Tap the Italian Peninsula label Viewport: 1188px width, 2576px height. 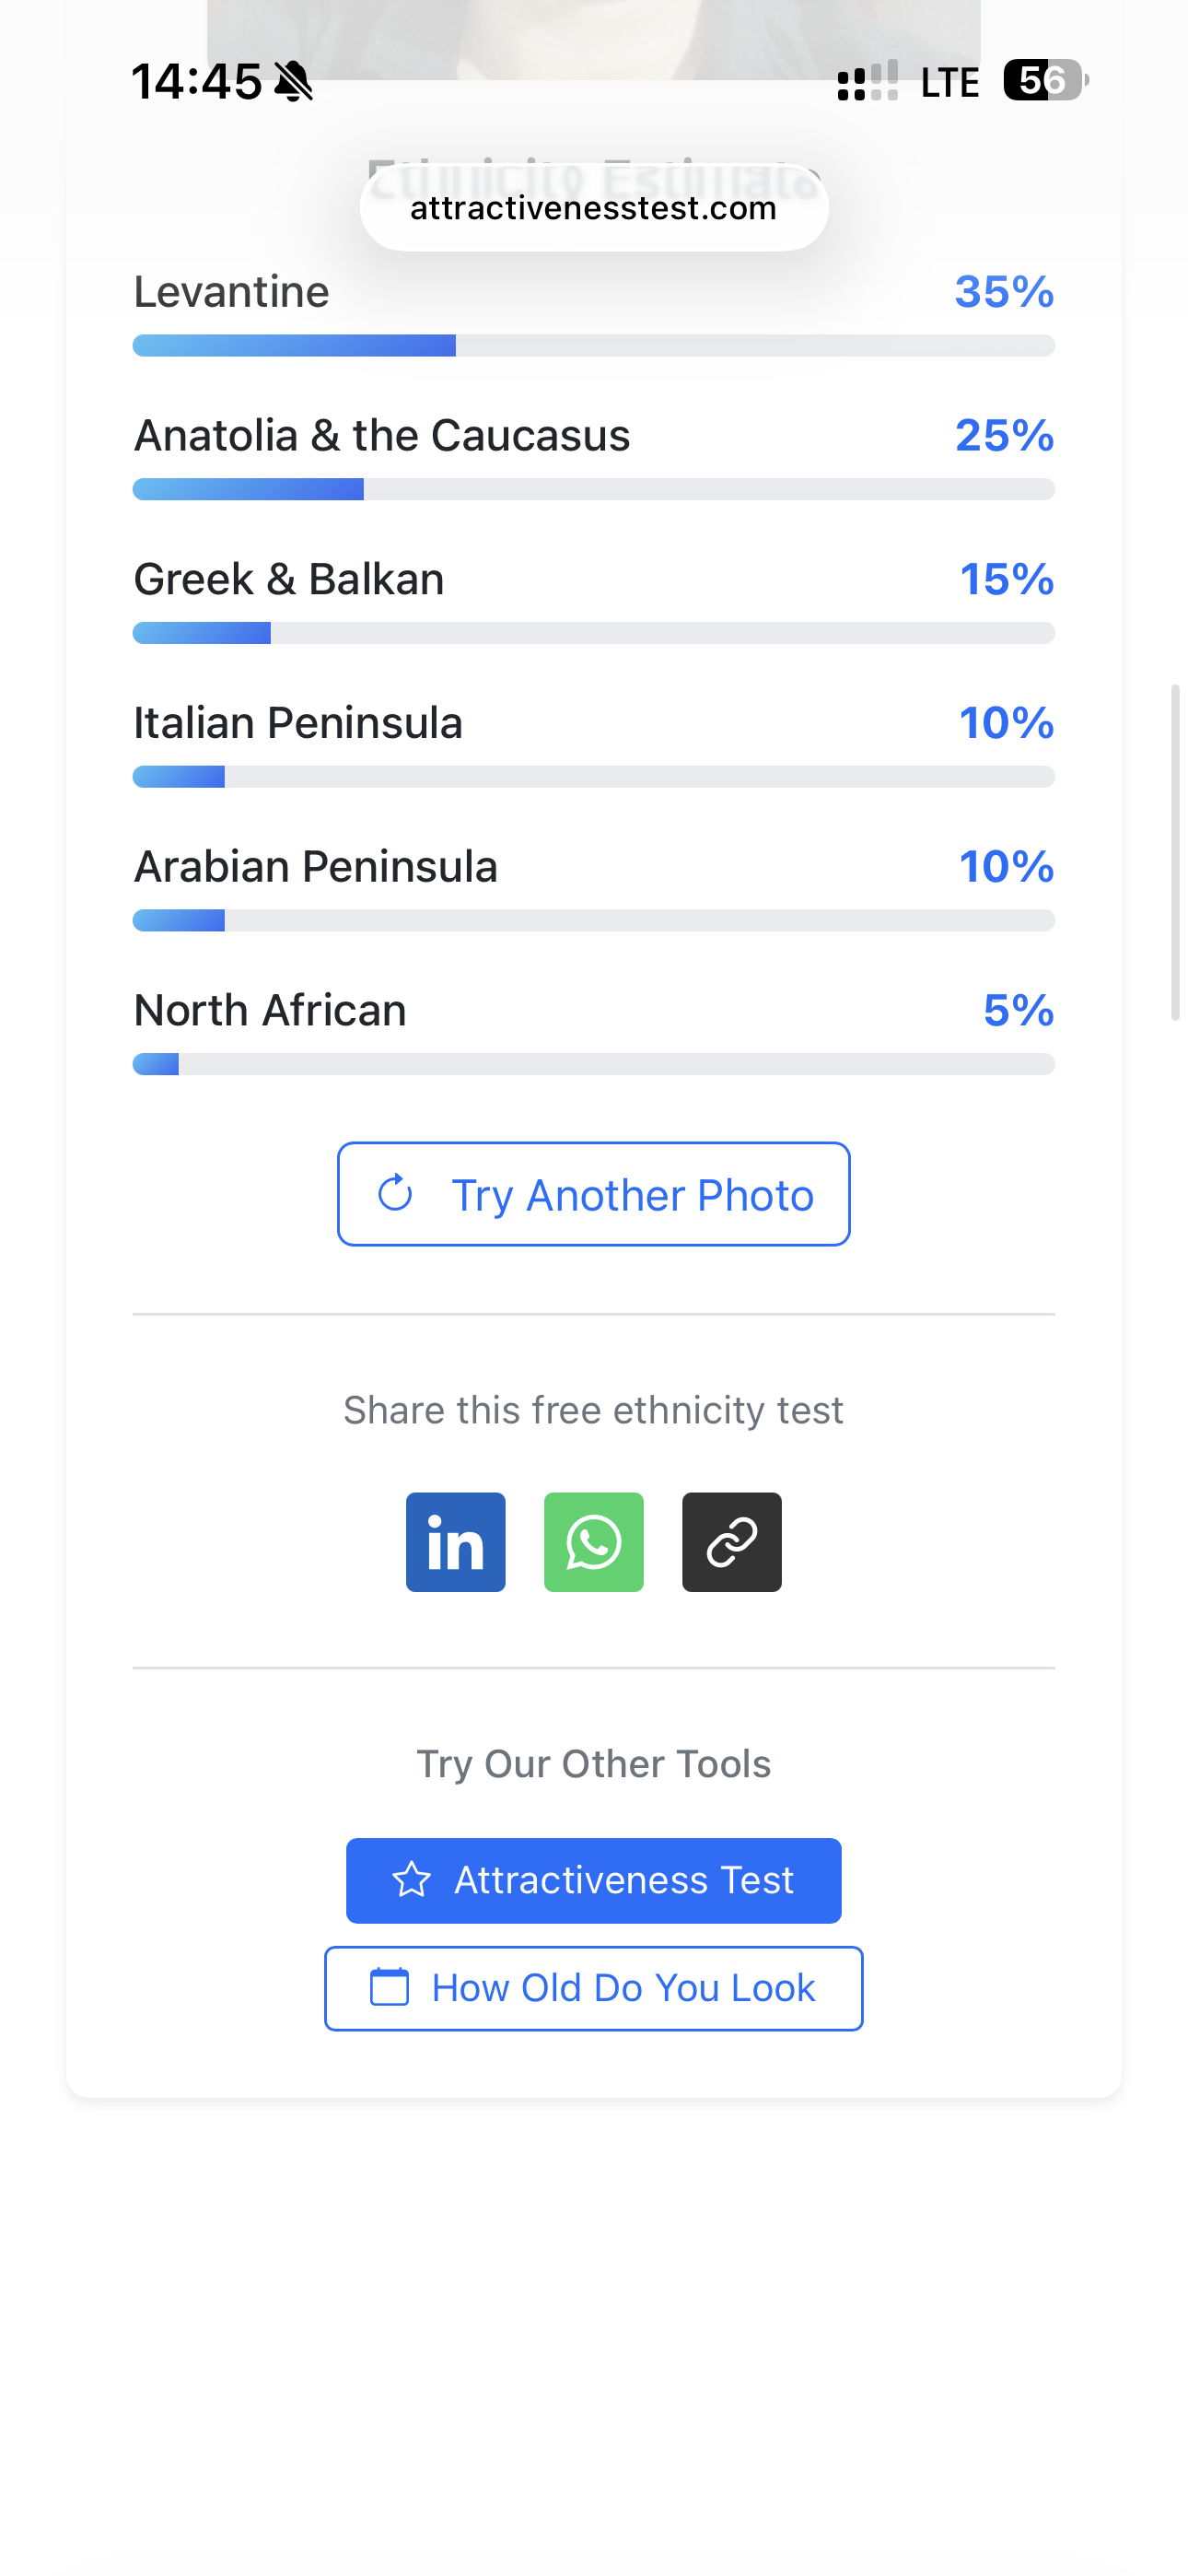298,722
